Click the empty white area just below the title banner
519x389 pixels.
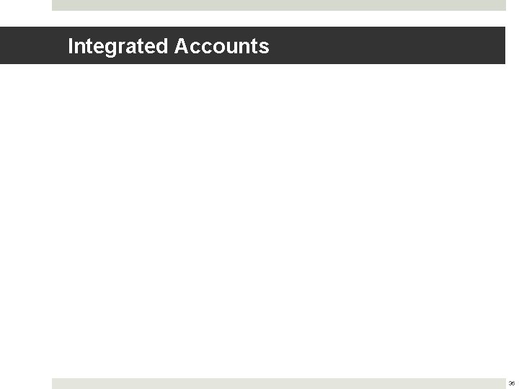click(x=259, y=79)
